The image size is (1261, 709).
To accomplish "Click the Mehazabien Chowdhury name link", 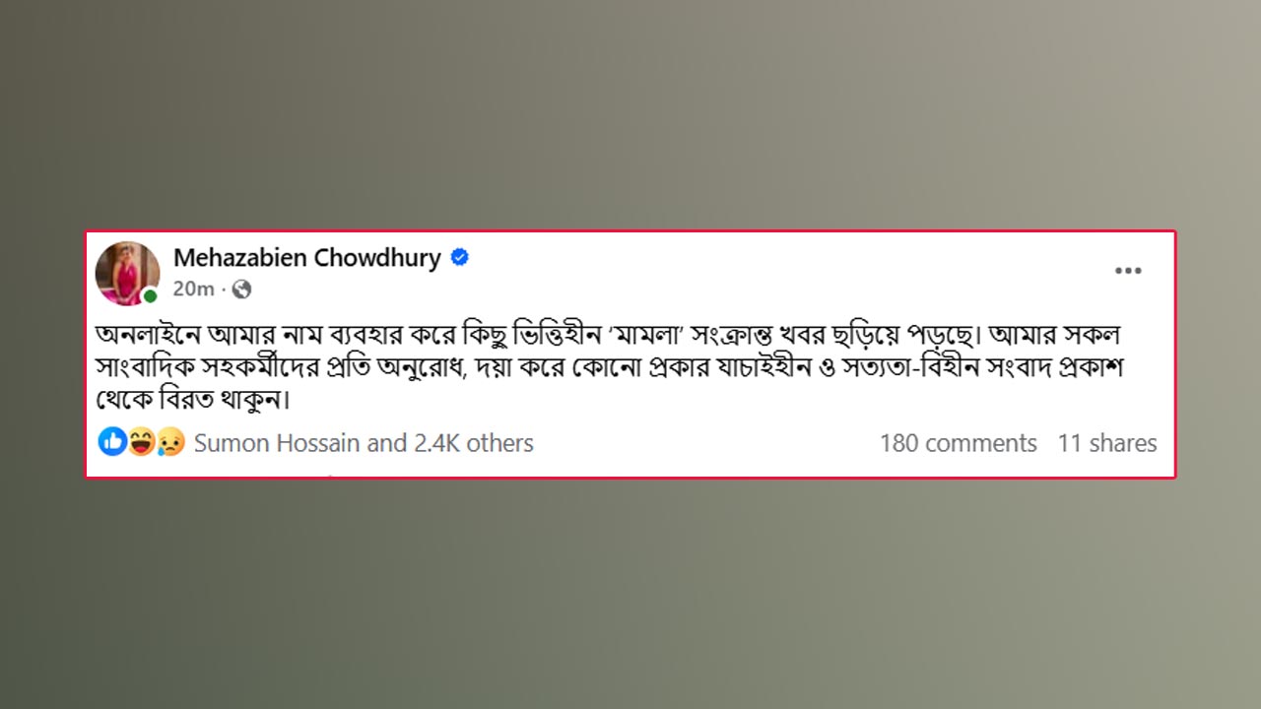I will coord(306,258).
